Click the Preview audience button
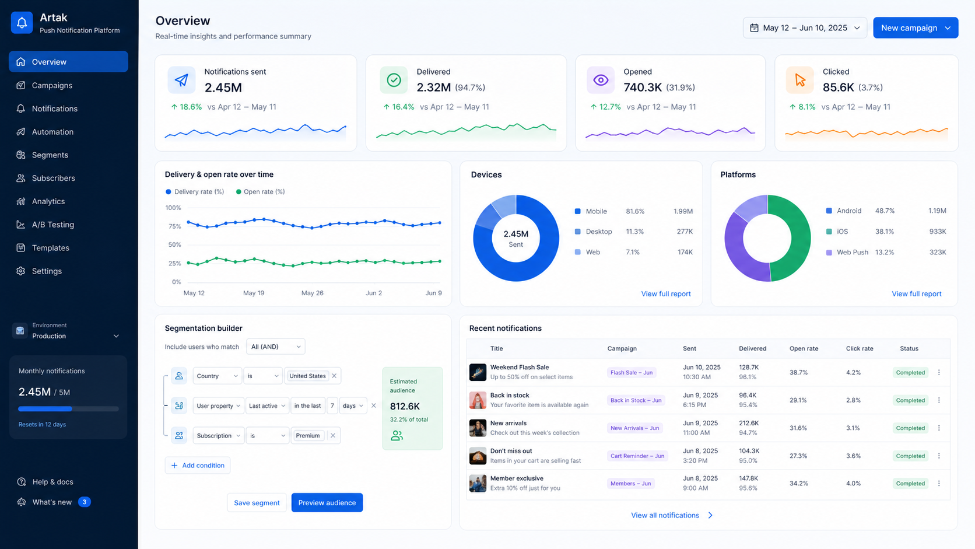 [x=327, y=503]
